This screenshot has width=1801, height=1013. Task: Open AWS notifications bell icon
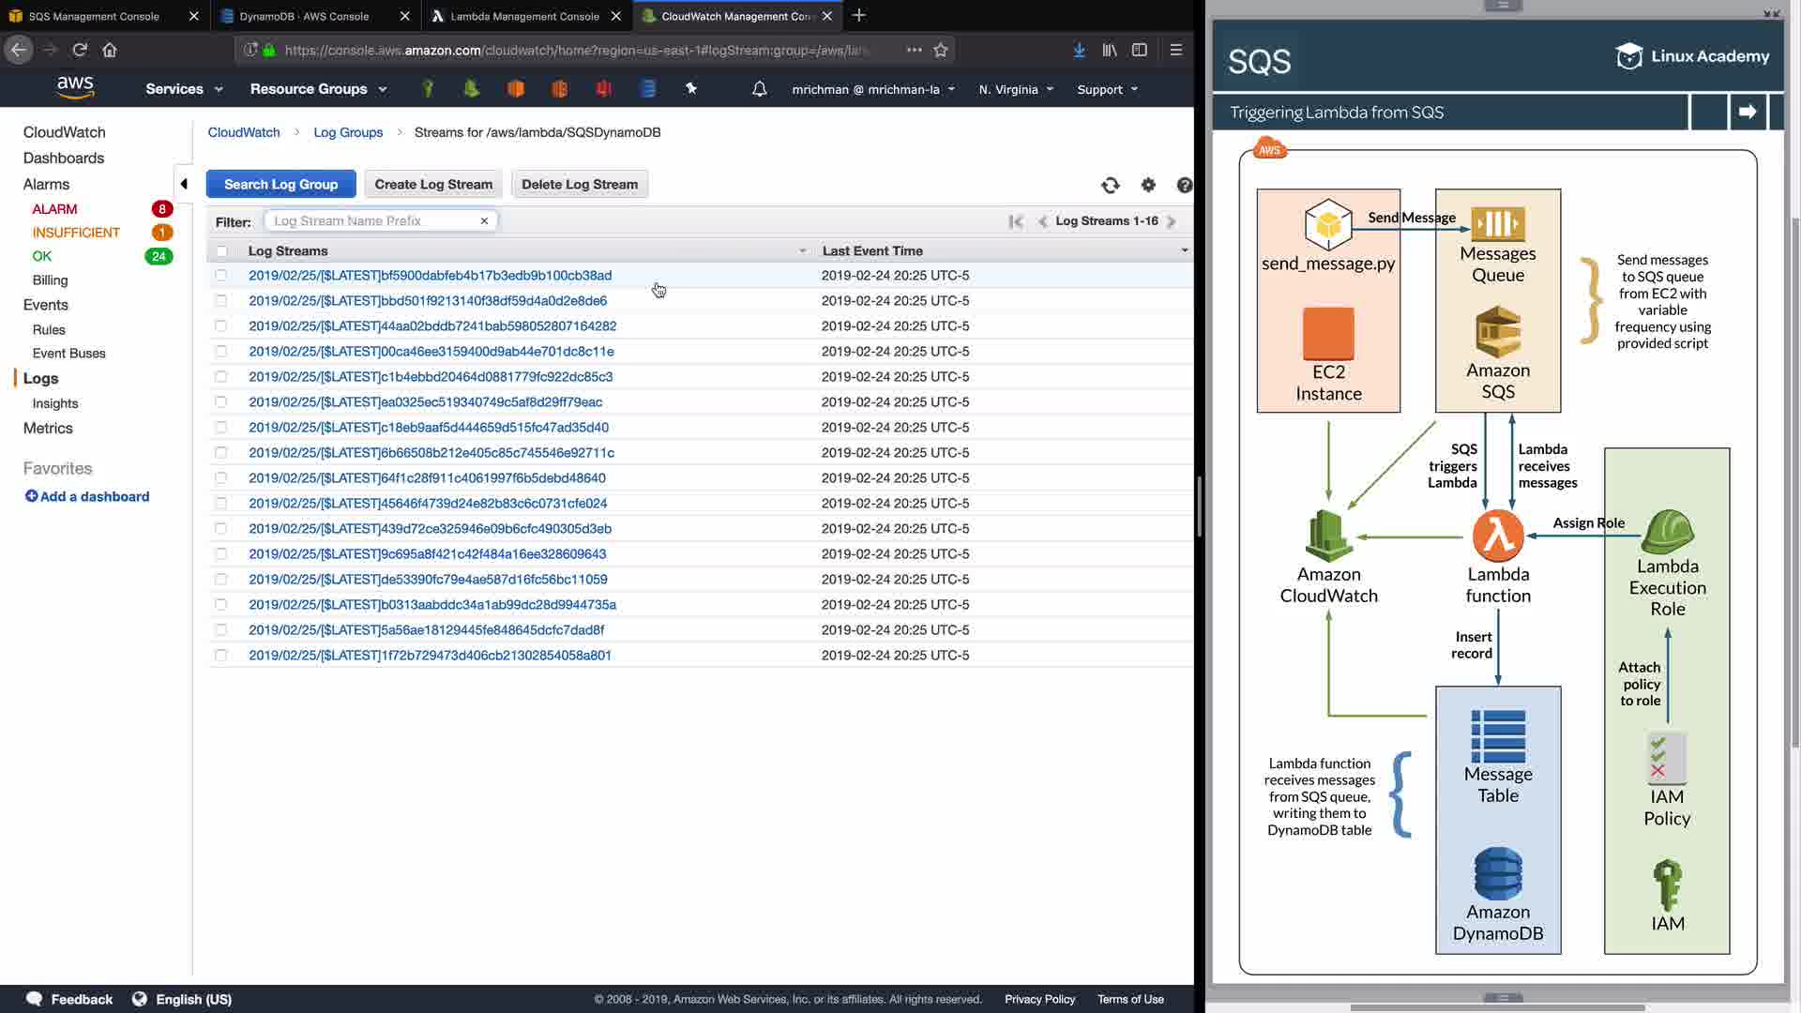(760, 89)
